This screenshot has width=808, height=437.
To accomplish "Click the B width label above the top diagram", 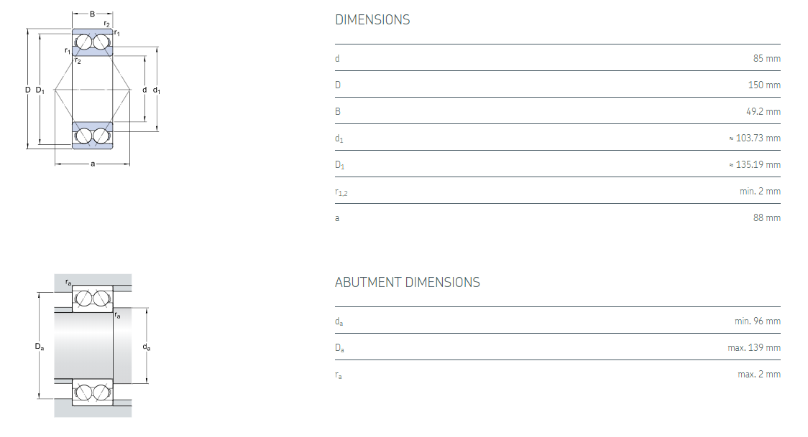I will (93, 14).
